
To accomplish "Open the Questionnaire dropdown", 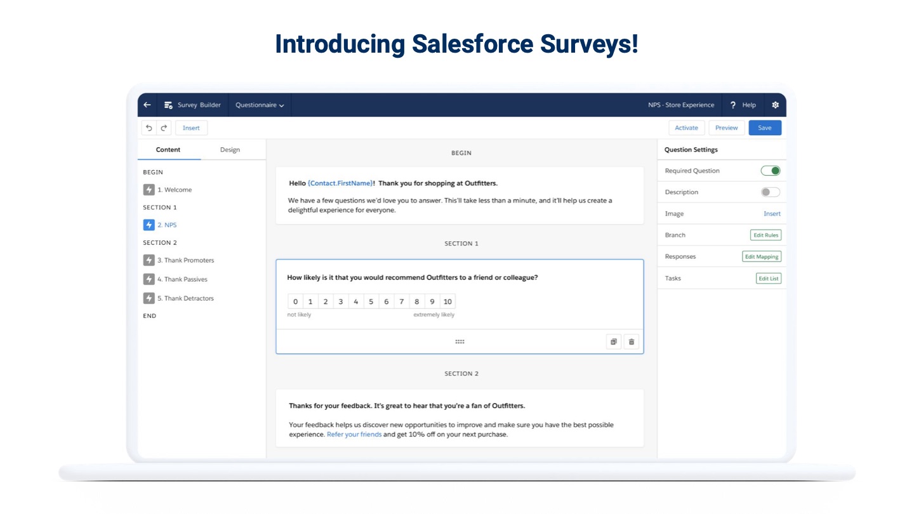I will click(260, 105).
